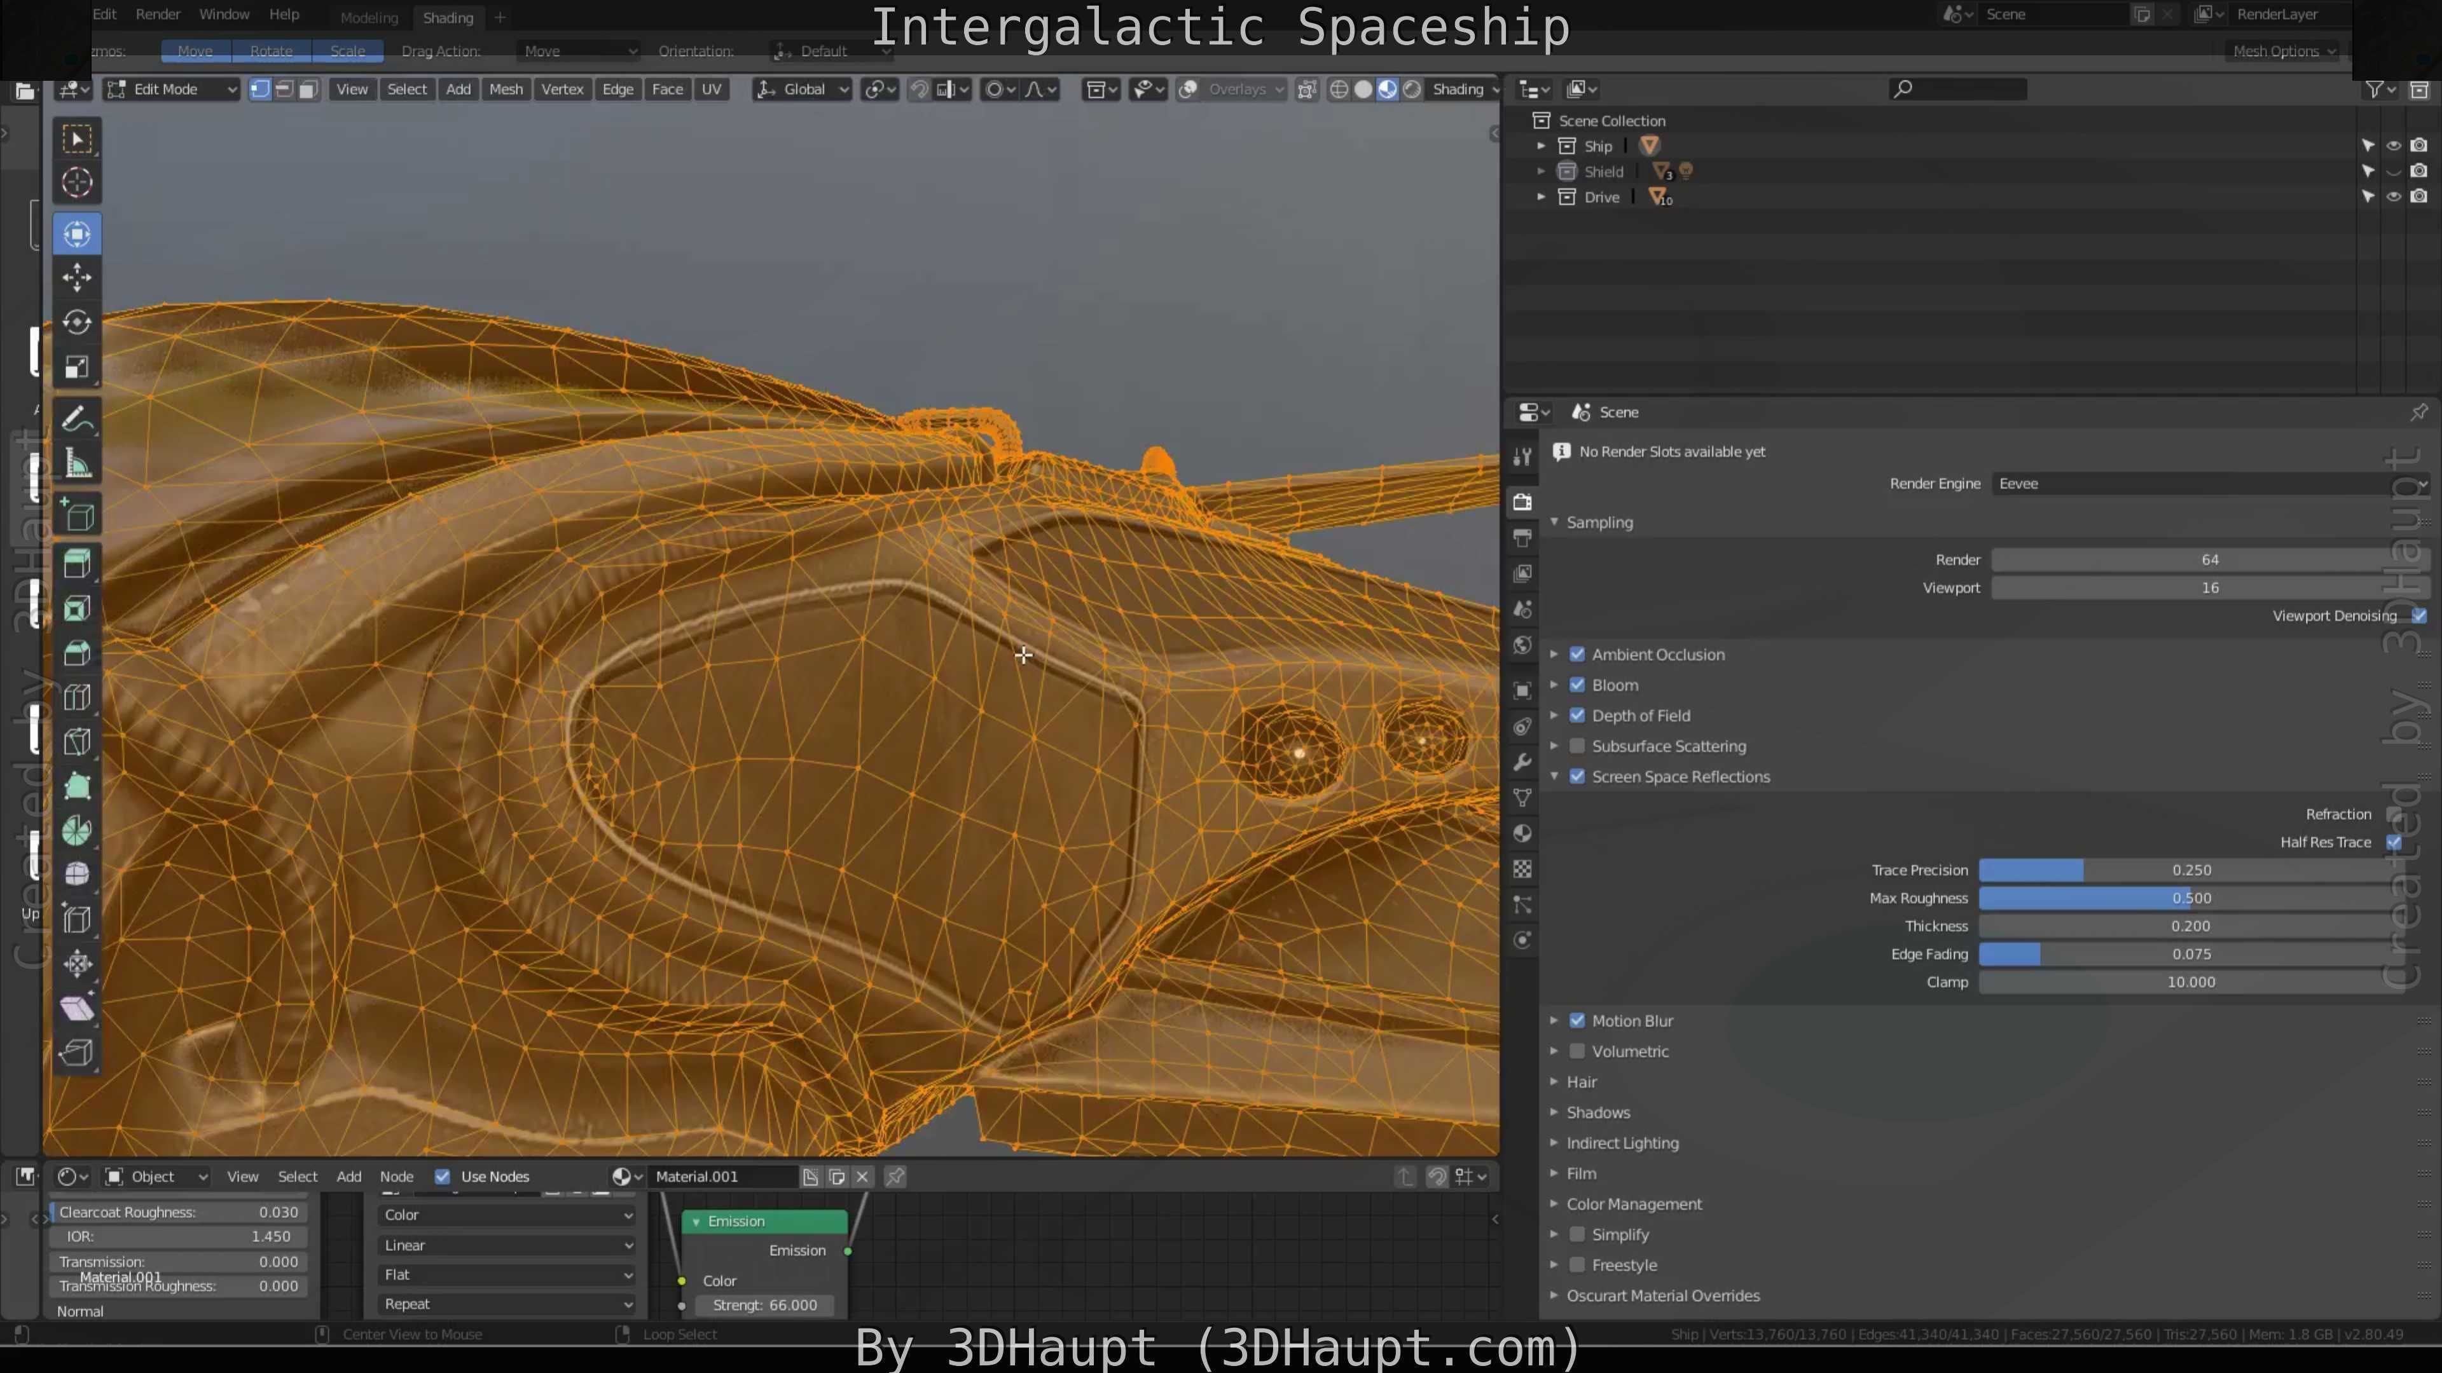Open the Material properties tab icon
The image size is (2442, 1373).
click(1522, 834)
